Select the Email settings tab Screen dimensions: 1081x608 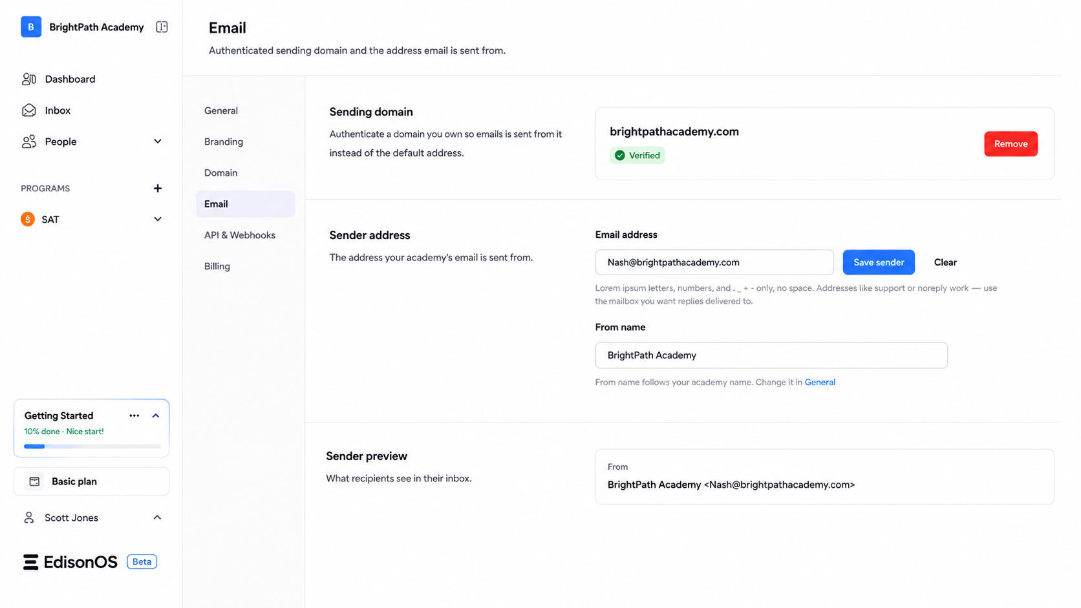click(x=246, y=204)
